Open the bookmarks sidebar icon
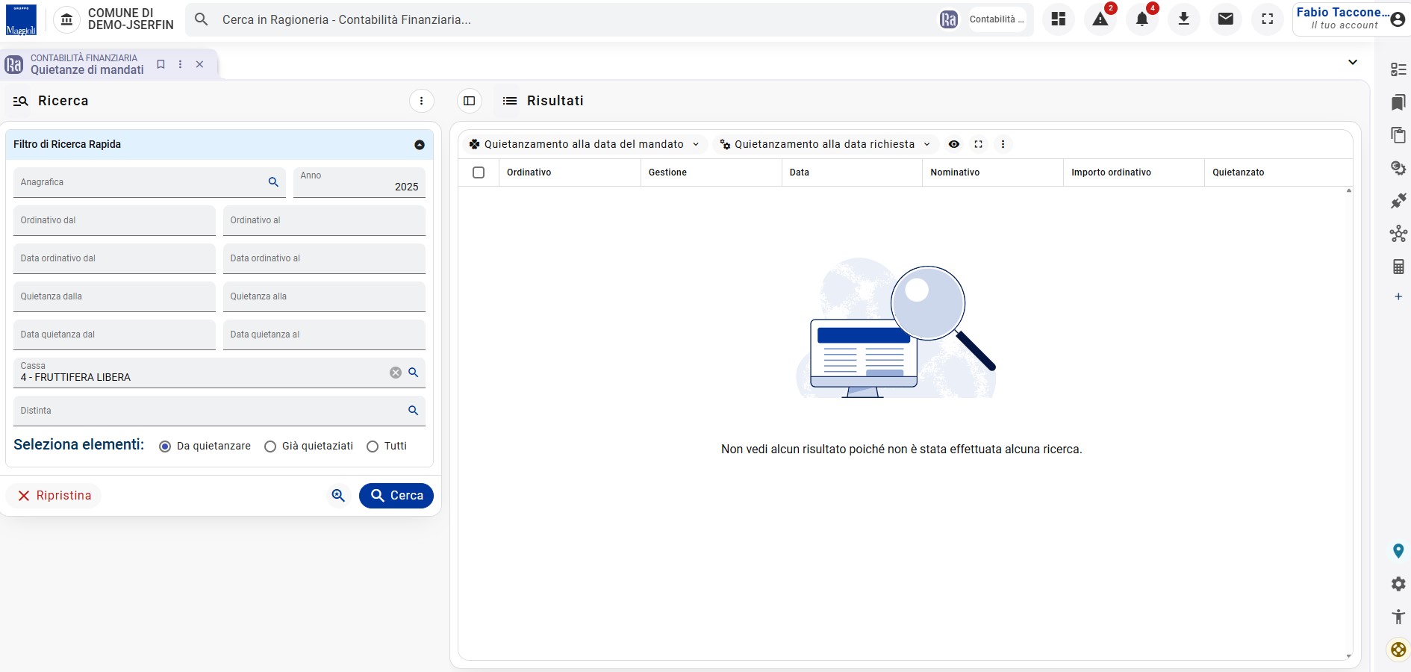Screen dimensions: 1411x672 (x=1398, y=102)
